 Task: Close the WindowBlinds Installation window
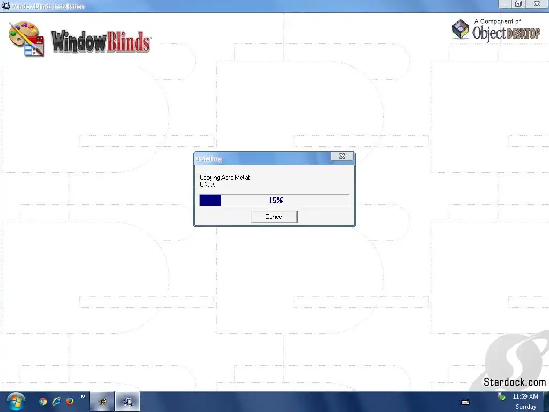[537, 4]
